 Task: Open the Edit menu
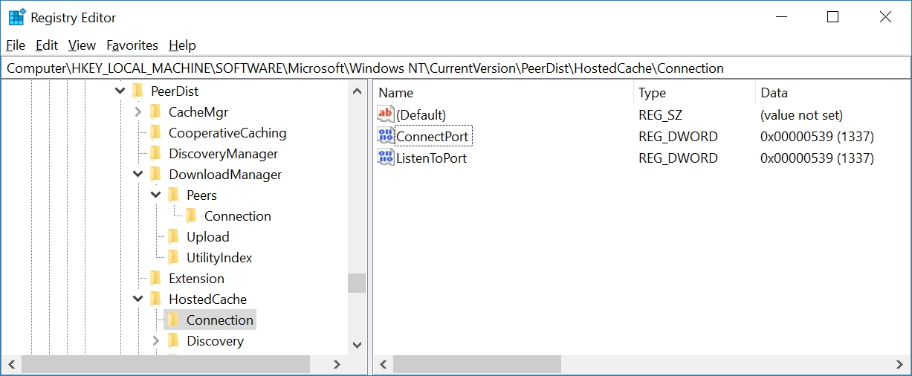pos(47,45)
